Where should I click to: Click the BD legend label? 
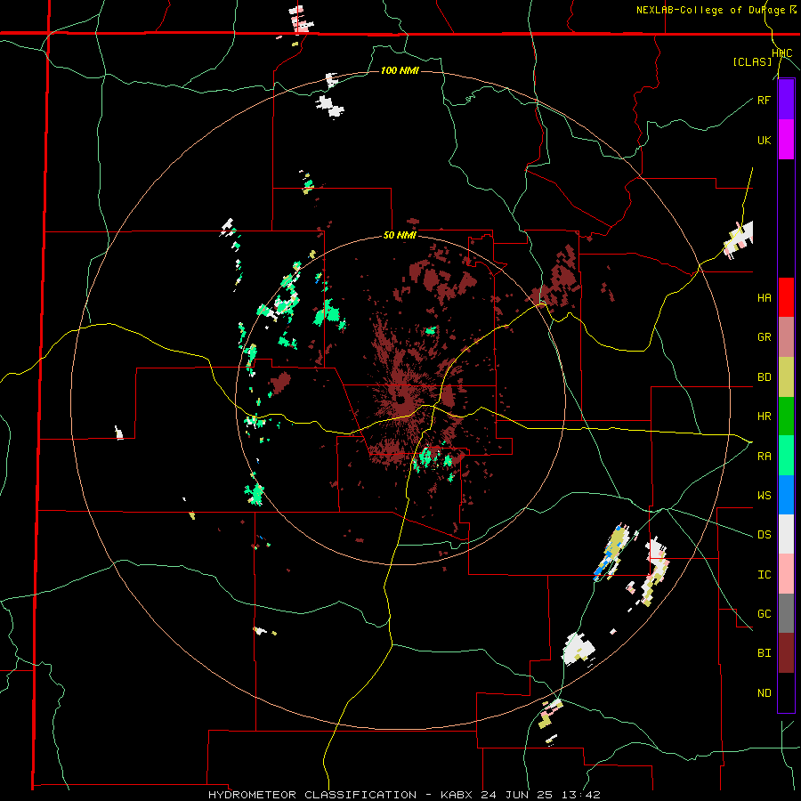(x=764, y=377)
